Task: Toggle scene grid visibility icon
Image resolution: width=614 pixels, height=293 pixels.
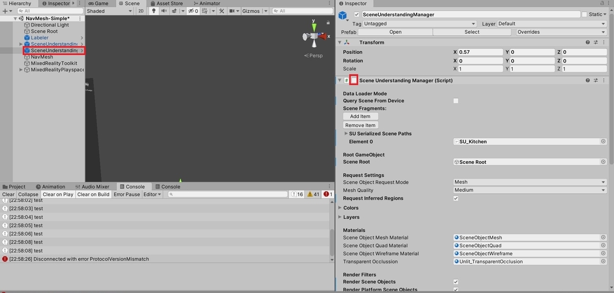Action: (206, 11)
